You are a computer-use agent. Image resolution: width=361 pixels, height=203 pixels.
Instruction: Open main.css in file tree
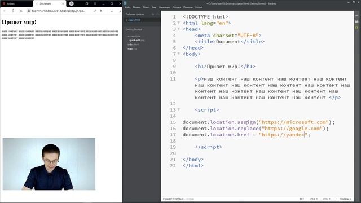[x=133, y=49]
